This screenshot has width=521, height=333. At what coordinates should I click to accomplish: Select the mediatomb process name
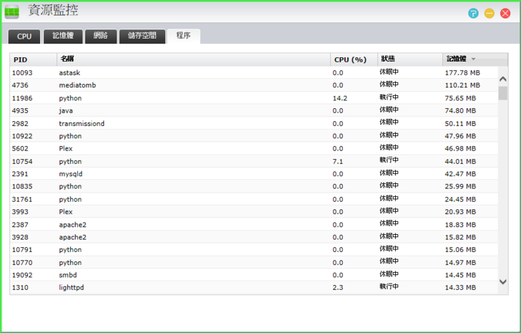tap(77, 85)
